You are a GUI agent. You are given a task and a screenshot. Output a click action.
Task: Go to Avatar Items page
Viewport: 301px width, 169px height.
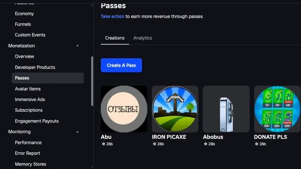coord(28,89)
